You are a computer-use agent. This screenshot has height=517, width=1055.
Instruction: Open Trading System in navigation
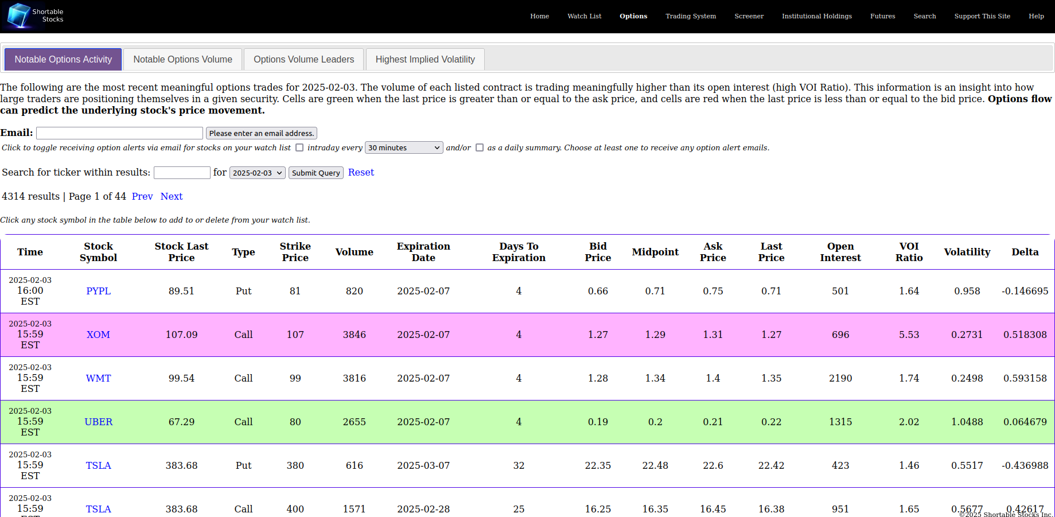(691, 16)
